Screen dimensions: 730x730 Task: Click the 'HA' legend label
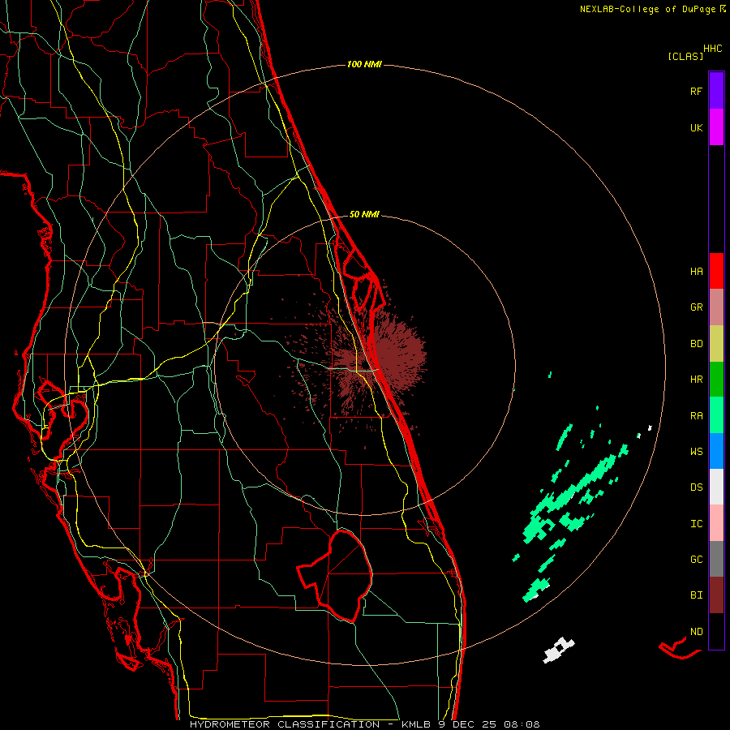pos(696,272)
